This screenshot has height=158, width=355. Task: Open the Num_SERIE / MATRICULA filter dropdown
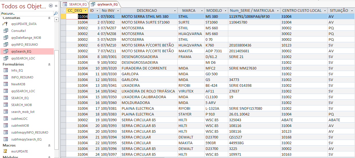277,11
